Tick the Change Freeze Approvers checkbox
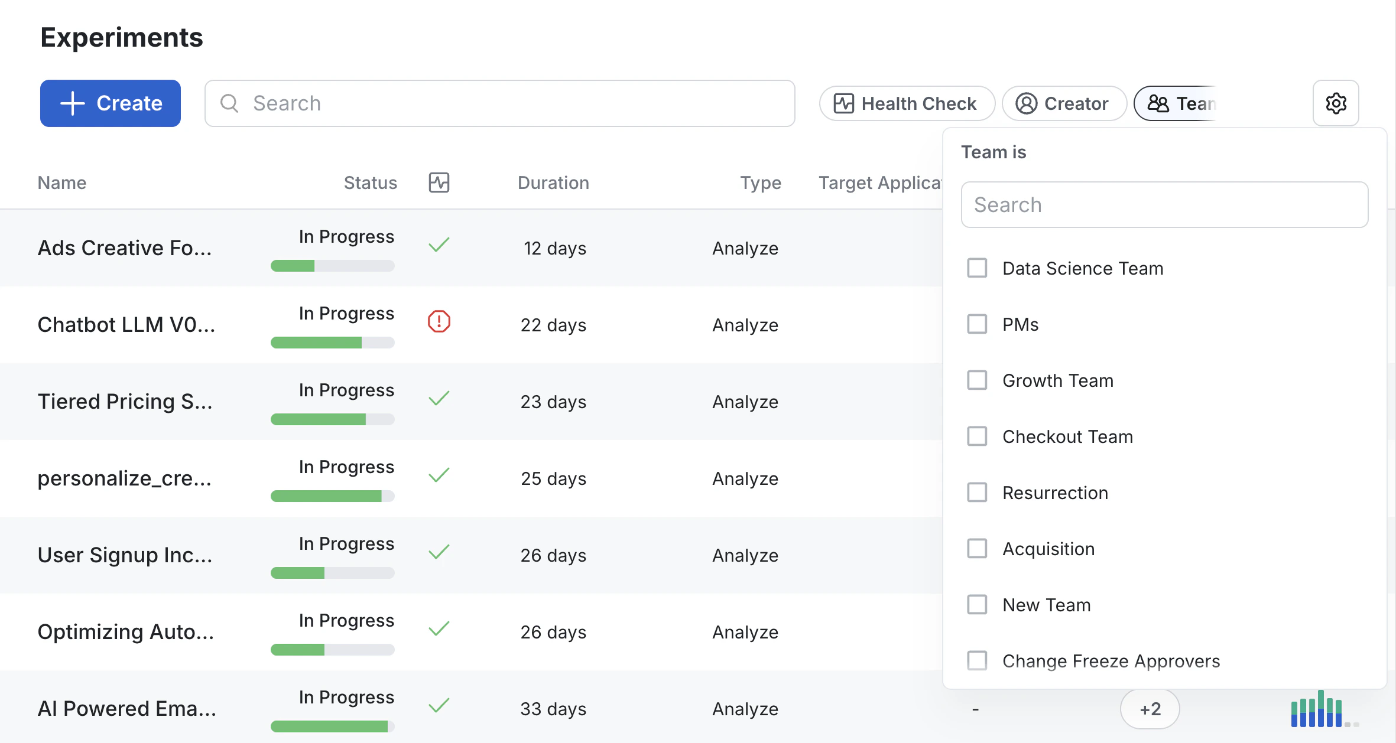 pyautogui.click(x=977, y=661)
